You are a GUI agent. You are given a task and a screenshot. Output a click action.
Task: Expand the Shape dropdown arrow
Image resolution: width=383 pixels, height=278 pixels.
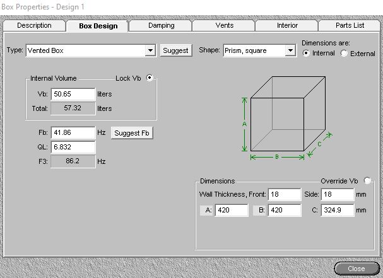[290, 50]
